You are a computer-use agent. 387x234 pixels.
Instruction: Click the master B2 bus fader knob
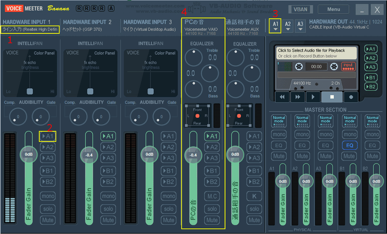[x=376, y=181]
